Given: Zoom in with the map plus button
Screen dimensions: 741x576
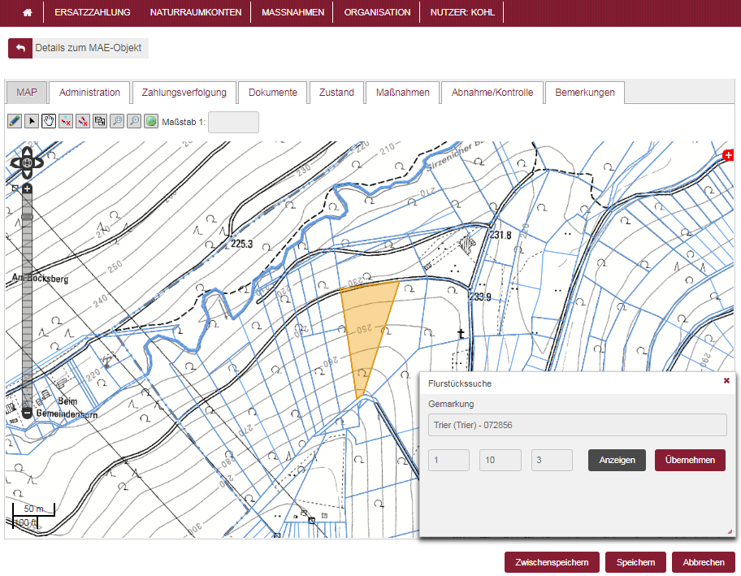Looking at the screenshot, I should pos(27,188).
